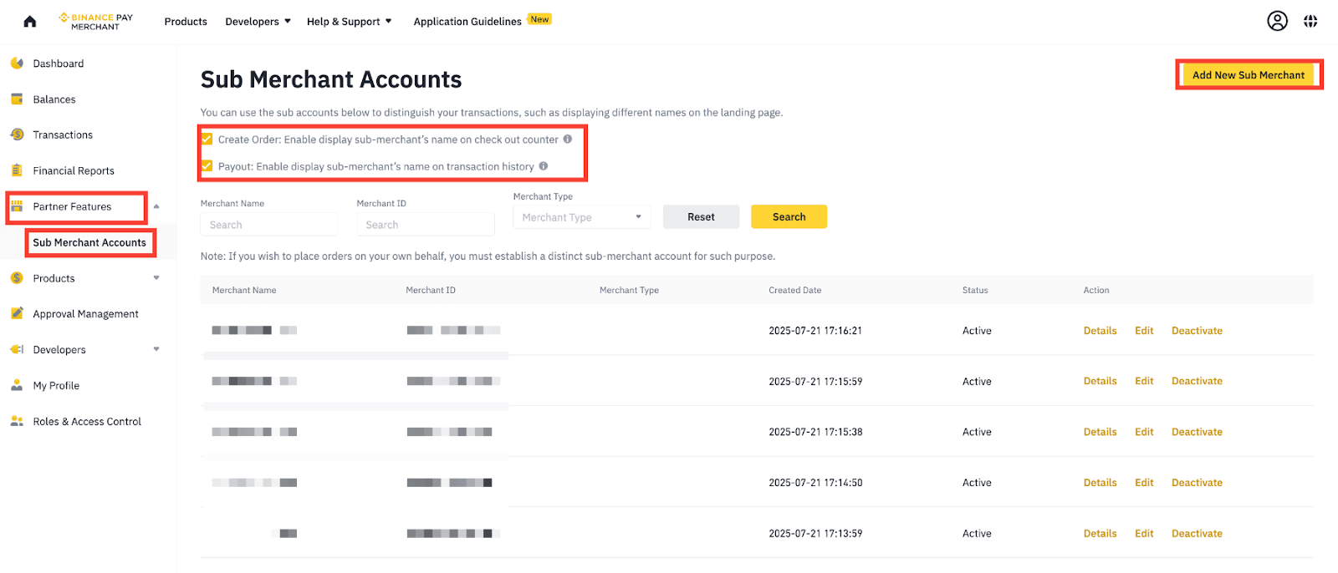Click the Products sidebar icon
This screenshot has height=573, width=1338.
tap(17, 278)
